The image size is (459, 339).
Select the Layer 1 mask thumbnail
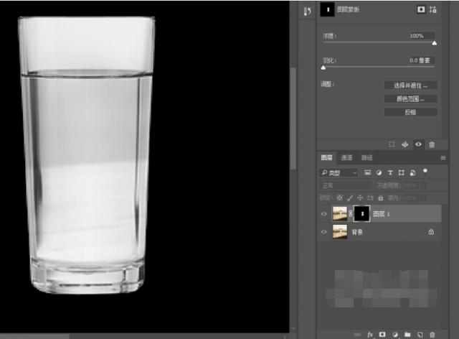362,213
